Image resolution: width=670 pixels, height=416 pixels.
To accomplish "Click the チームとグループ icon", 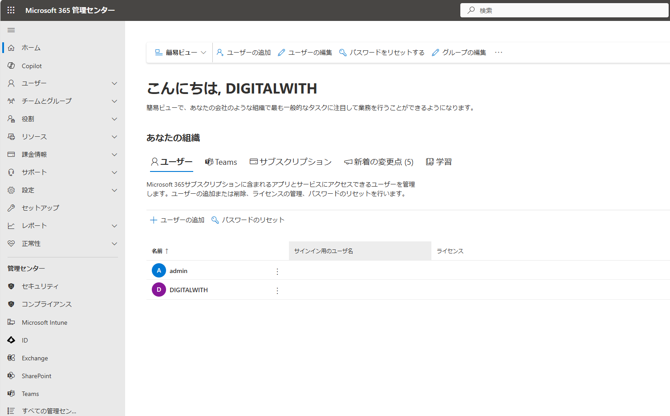I will tap(11, 101).
